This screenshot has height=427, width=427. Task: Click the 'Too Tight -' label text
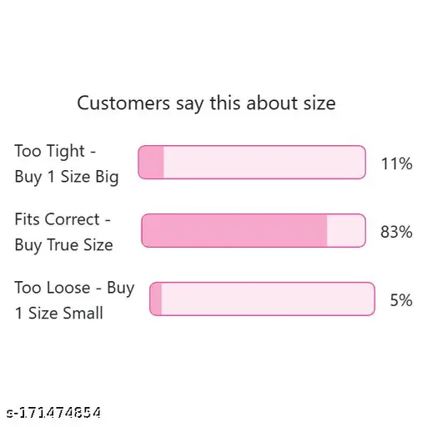[x=55, y=151]
